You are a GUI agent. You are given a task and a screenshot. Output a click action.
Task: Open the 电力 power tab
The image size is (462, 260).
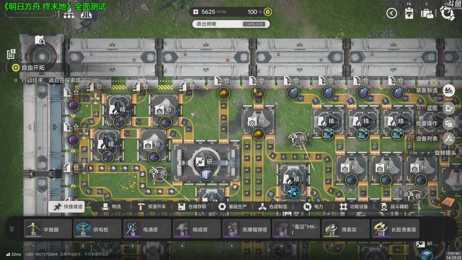(313, 207)
